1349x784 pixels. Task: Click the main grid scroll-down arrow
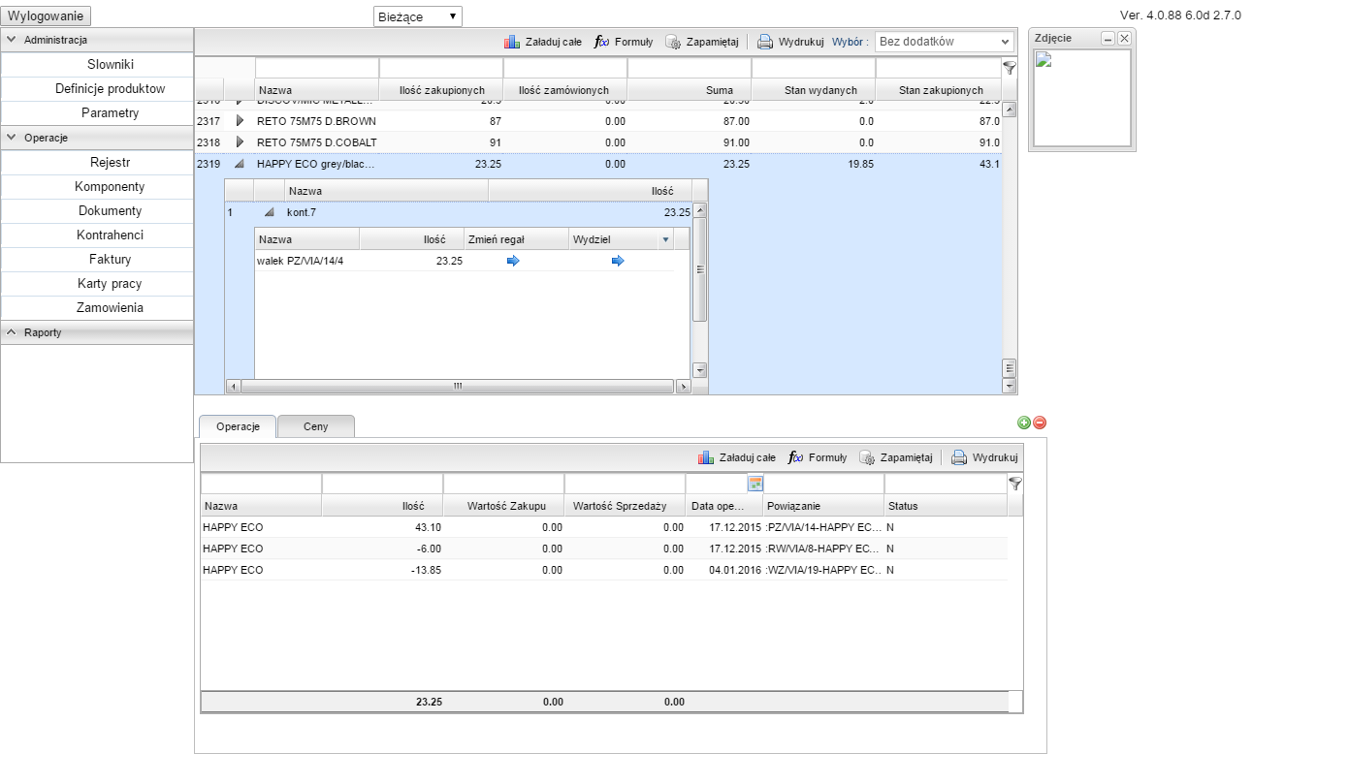click(1010, 386)
